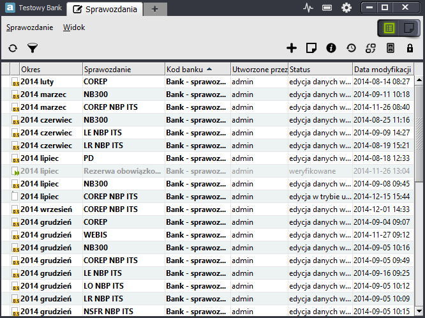425x318 pixels.
Task: Select the Rezerwa obowiązkowa row
Action: click(207, 171)
